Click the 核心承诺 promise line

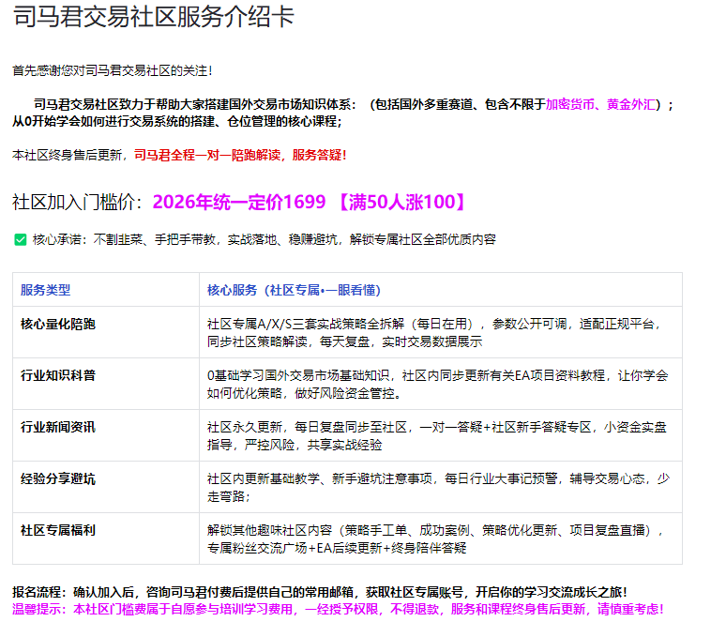pos(265,240)
